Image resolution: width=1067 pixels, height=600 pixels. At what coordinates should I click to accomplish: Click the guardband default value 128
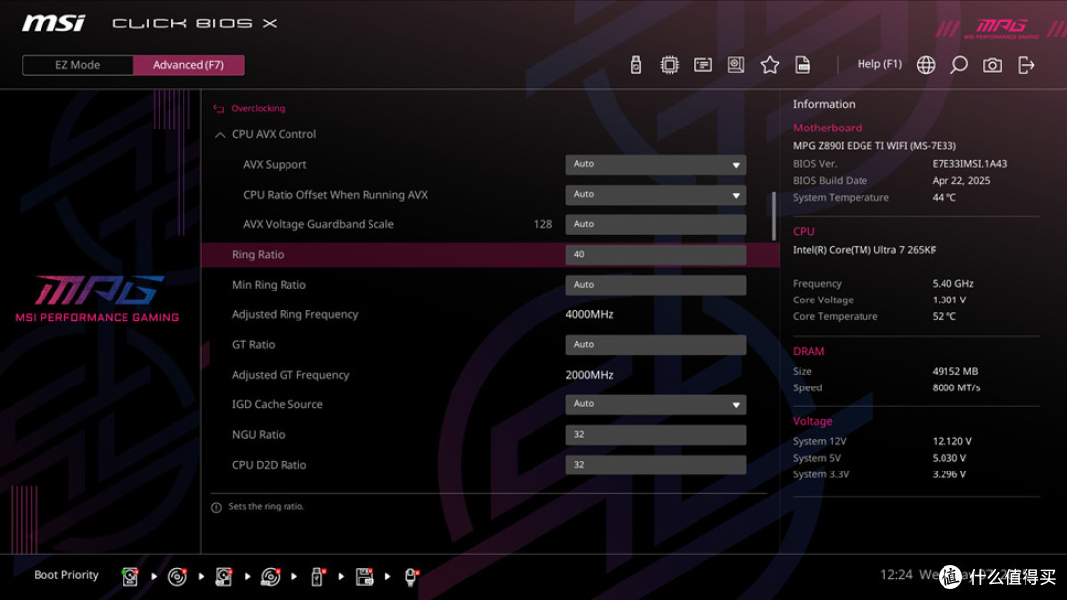[x=543, y=224]
